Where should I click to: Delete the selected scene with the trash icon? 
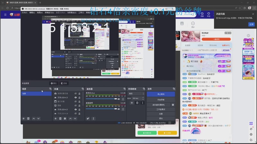pos(28,118)
